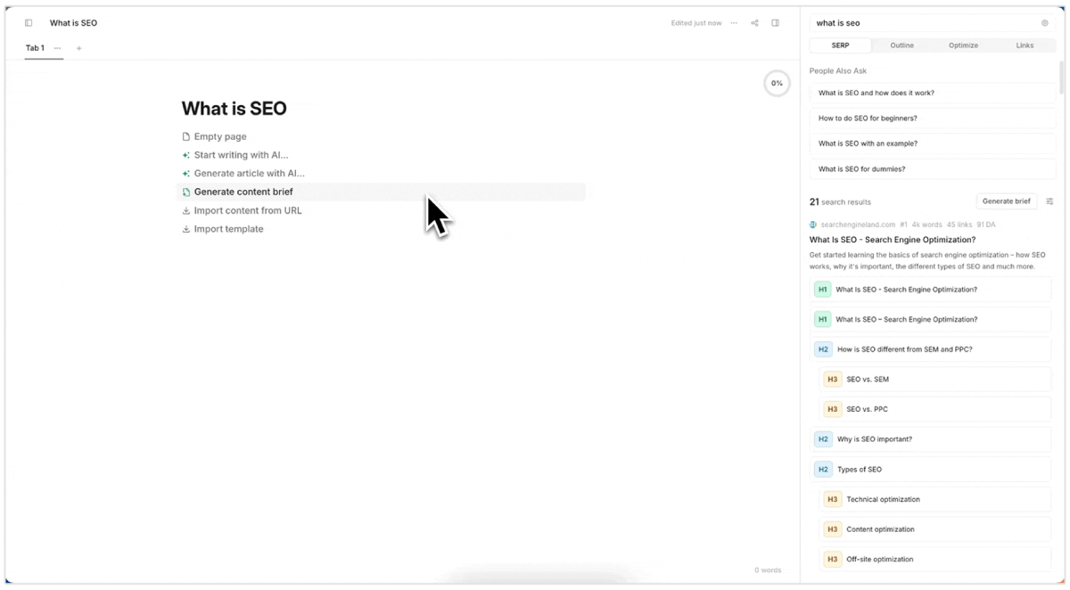Toggle the right side panel icon

point(776,23)
